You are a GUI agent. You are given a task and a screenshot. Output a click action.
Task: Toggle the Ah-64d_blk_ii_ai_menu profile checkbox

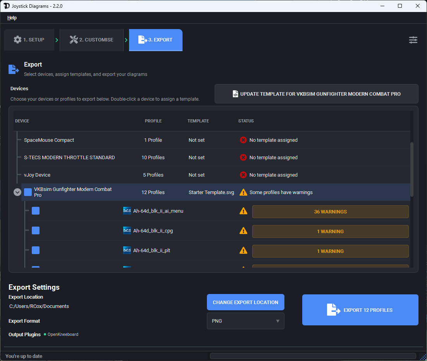point(36,211)
